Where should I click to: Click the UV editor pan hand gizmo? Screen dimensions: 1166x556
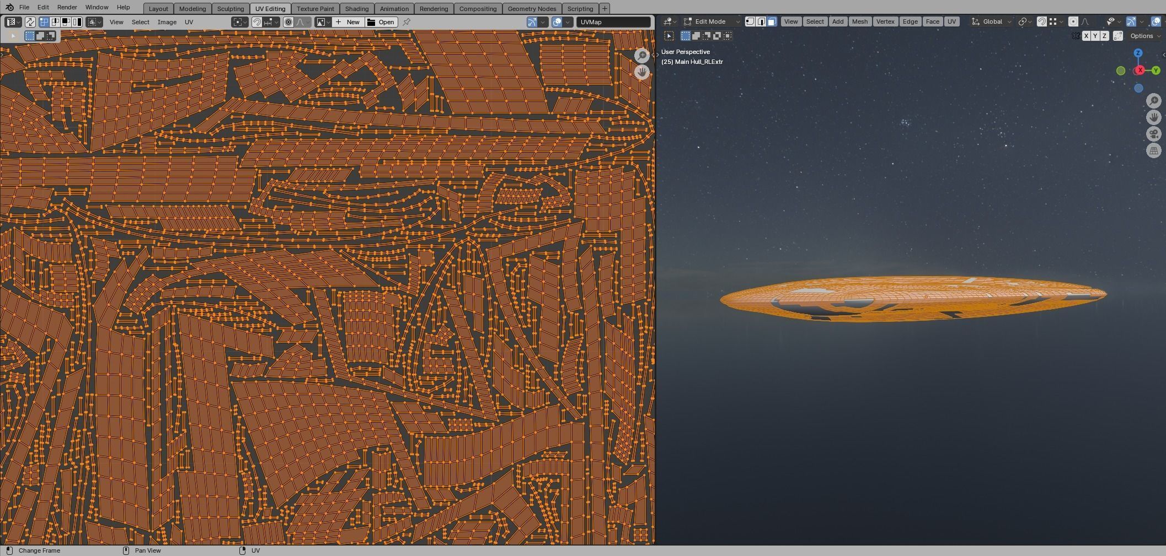coord(642,72)
